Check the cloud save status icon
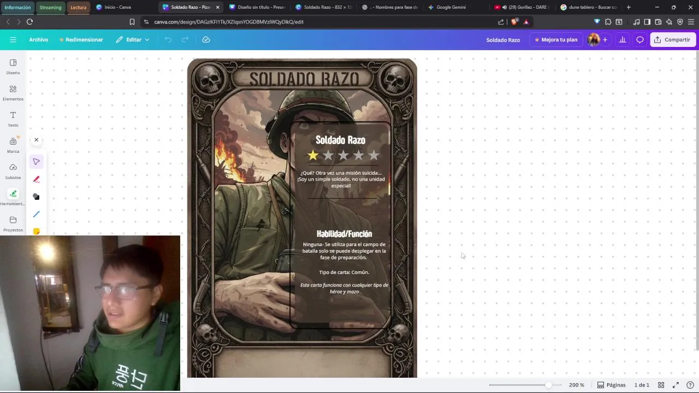Image resolution: width=699 pixels, height=393 pixels. pyautogui.click(x=206, y=40)
